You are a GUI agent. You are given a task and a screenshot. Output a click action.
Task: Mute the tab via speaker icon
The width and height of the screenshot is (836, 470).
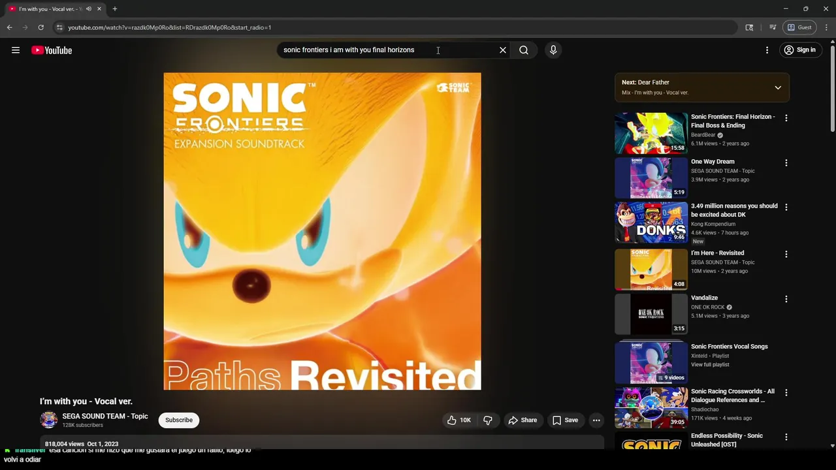tap(88, 9)
